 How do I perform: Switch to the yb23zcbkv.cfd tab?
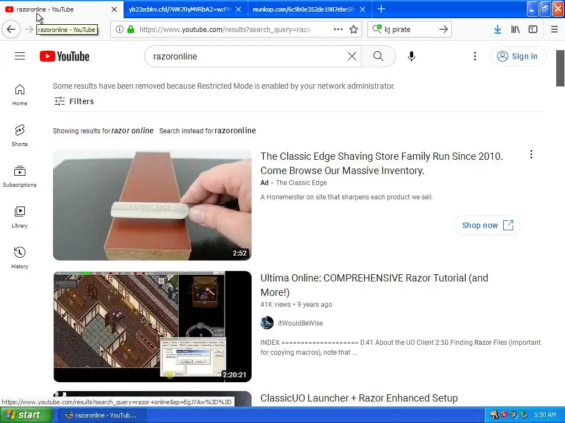point(179,9)
